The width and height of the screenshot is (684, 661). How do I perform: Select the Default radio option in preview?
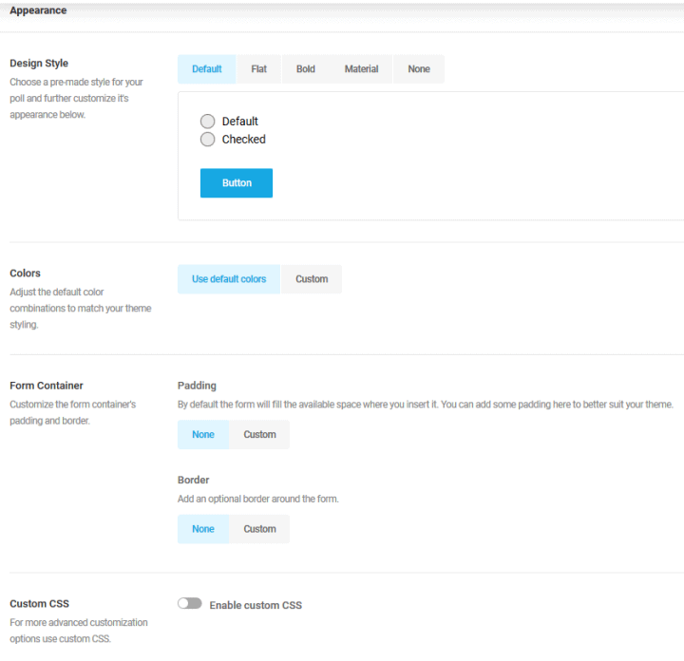(x=208, y=122)
